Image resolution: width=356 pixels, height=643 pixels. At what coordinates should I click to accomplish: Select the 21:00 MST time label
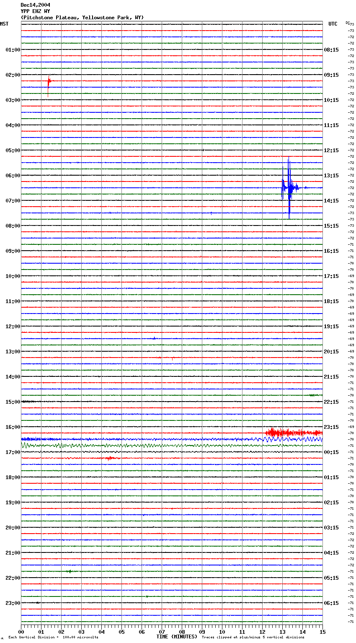click(x=13, y=553)
